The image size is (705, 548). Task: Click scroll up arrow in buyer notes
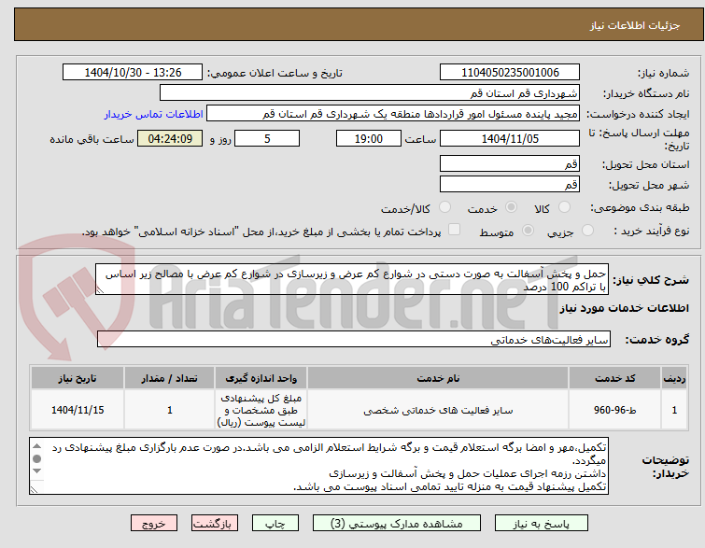pos(36,446)
